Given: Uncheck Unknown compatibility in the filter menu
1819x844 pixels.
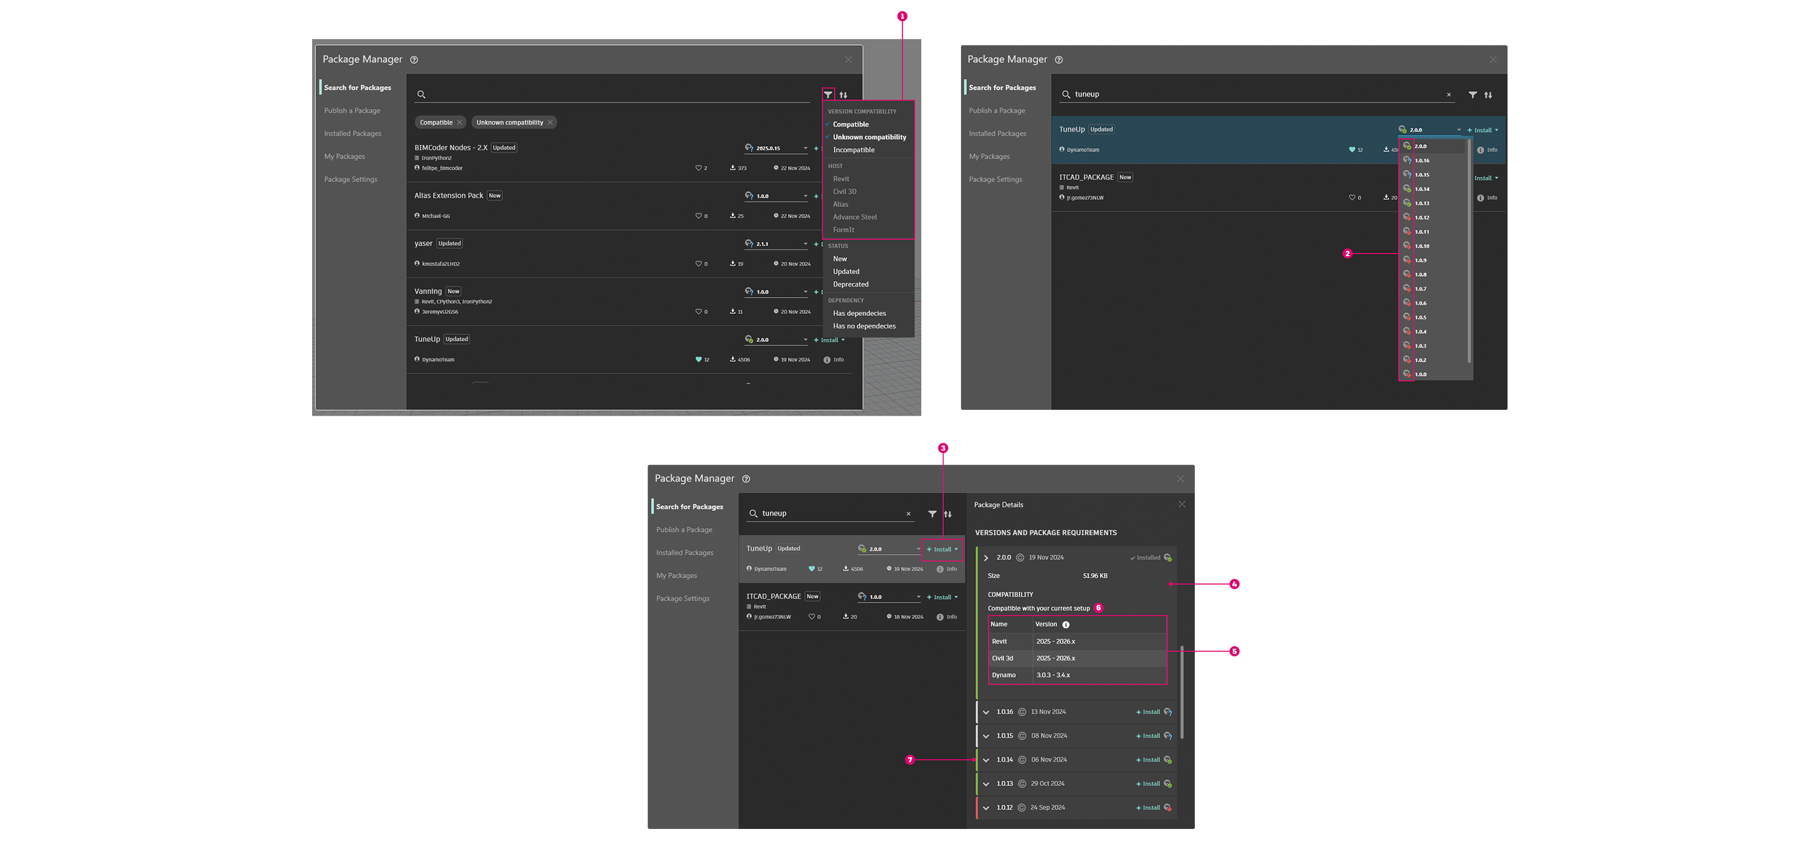Looking at the screenshot, I should [x=868, y=137].
